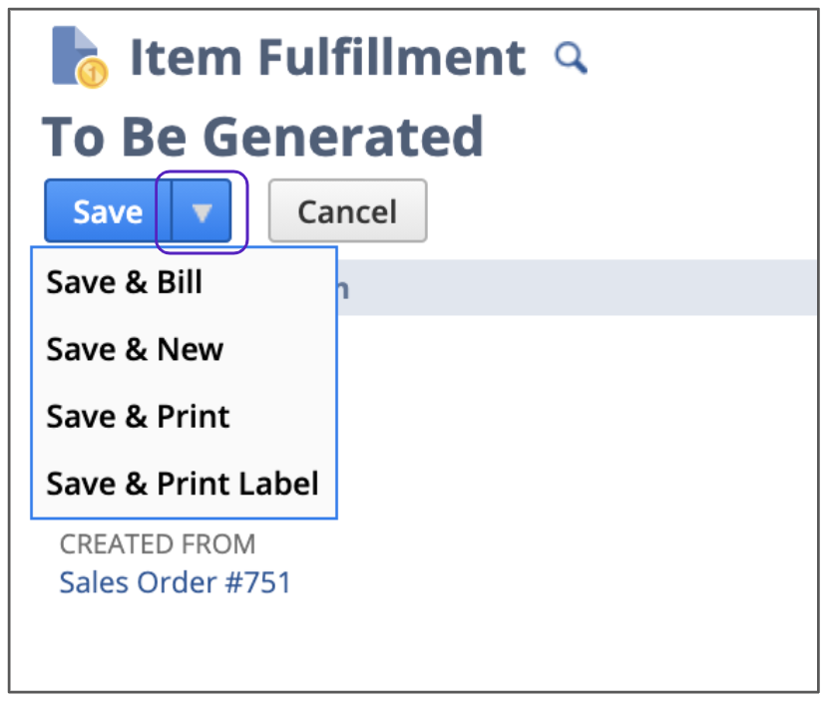Click the gray section header bar
The image size is (830, 702).
(x=579, y=288)
